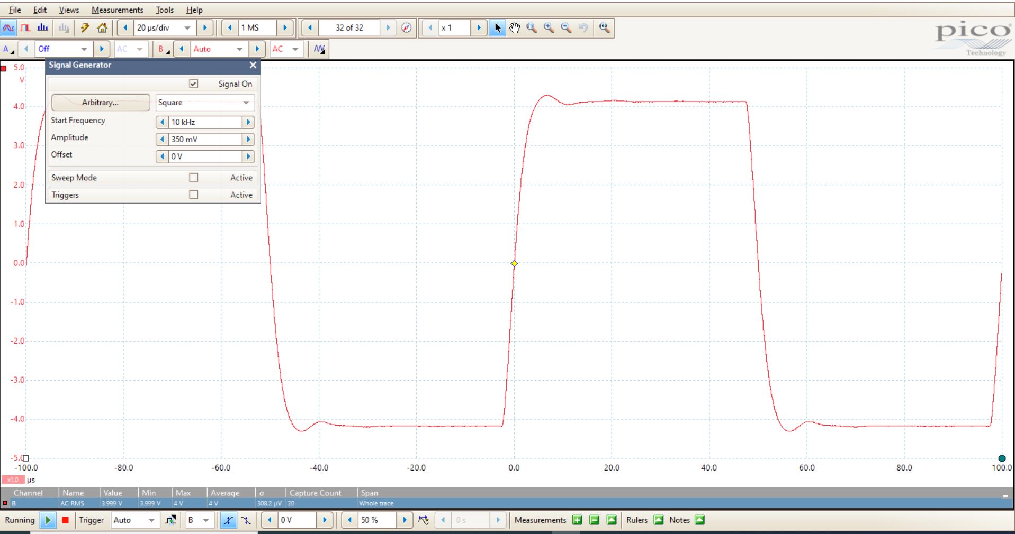Add a measurement with green plus
The height and width of the screenshot is (534, 1015).
pyautogui.click(x=577, y=520)
